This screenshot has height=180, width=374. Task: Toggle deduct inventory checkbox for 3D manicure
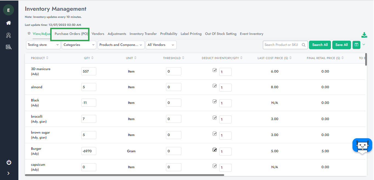(x=215, y=70)
